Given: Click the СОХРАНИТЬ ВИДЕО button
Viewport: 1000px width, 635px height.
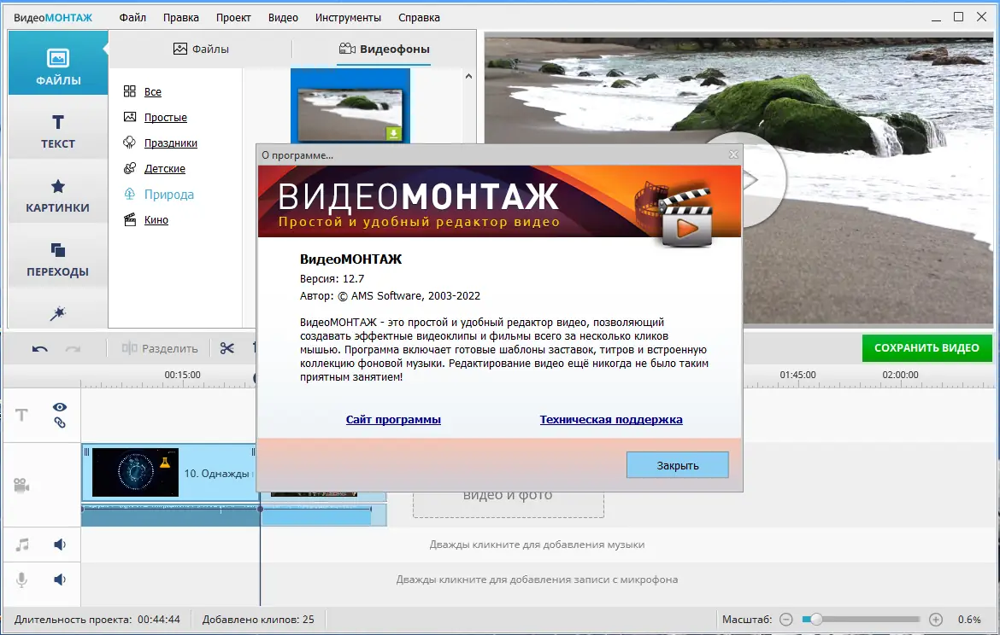Looking at the screenshot, I should (926, 347).
